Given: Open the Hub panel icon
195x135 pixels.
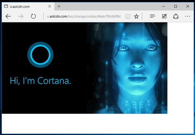Looking at the screenshot, I should click(x=152, y=16).
